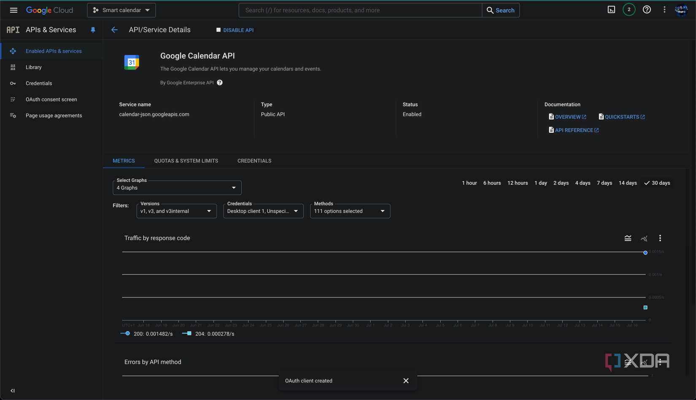
Task: Open the Methods filter dropdown
Action: pos(350,211)
